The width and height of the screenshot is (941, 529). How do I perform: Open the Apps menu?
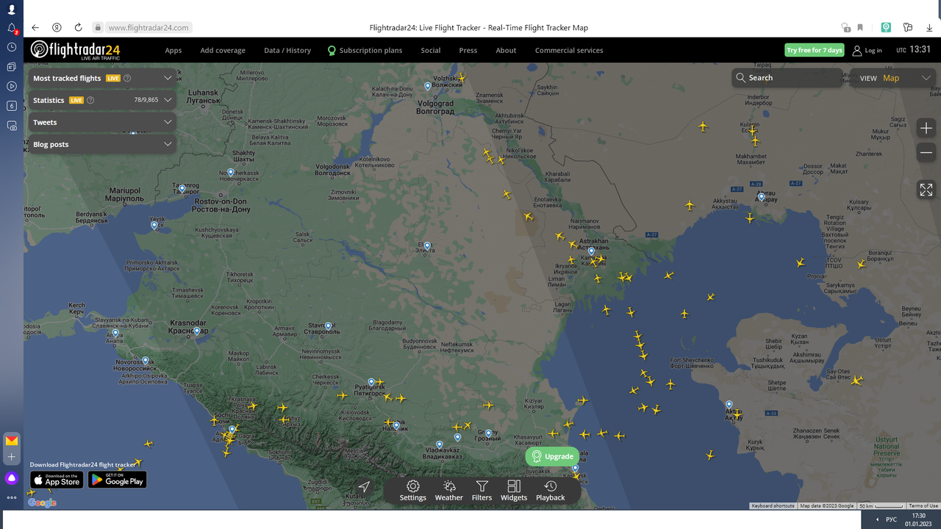point(173,51)
